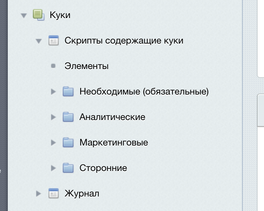Click the bullet beside Элементы
The height and width of the screenshot is (211, 264).
pyautogui.click(x=54, y=66)
